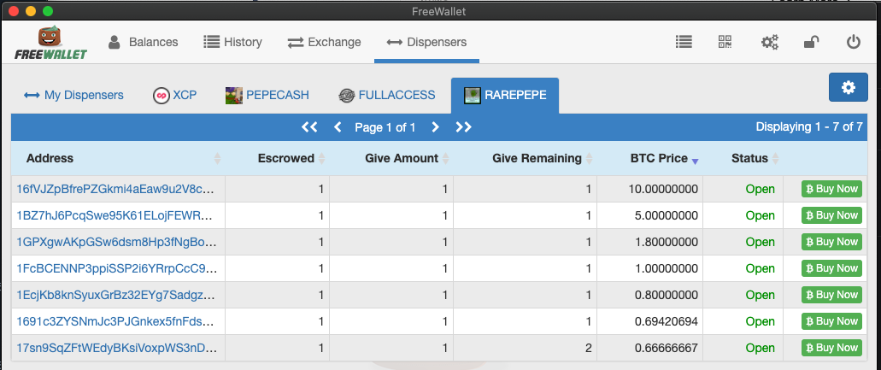
Task: Open address 1EcjKb8knSyuxGrBz32EYg7Sadgz link
Action: click(x=116, y=295)
